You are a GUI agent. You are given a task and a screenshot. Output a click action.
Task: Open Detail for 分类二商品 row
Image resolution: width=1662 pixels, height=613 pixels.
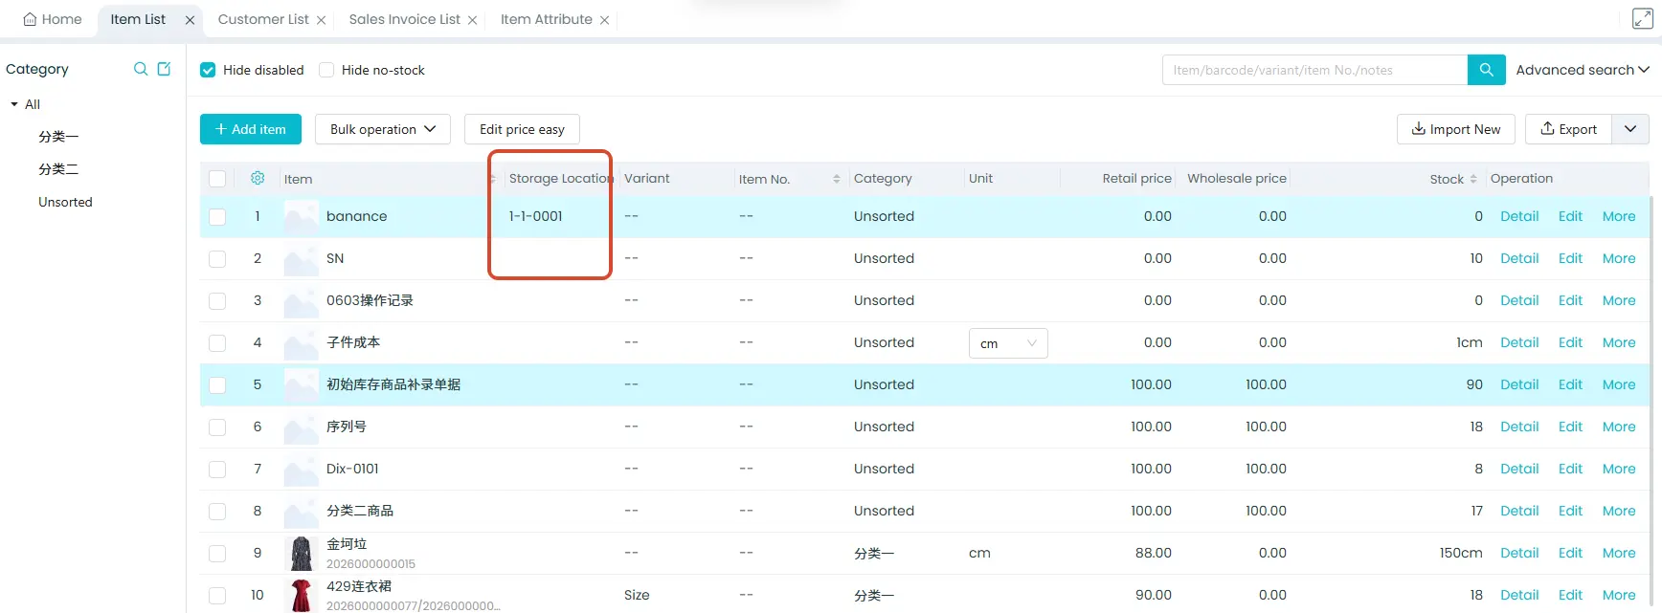pos(1519,511)
